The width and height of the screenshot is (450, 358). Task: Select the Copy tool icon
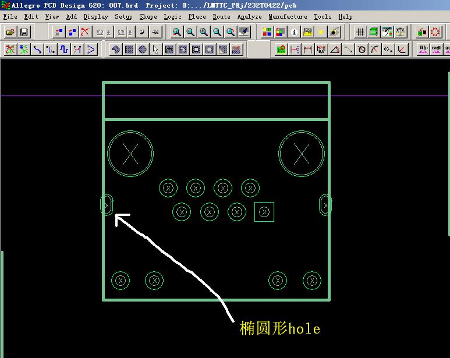[72, 32]
